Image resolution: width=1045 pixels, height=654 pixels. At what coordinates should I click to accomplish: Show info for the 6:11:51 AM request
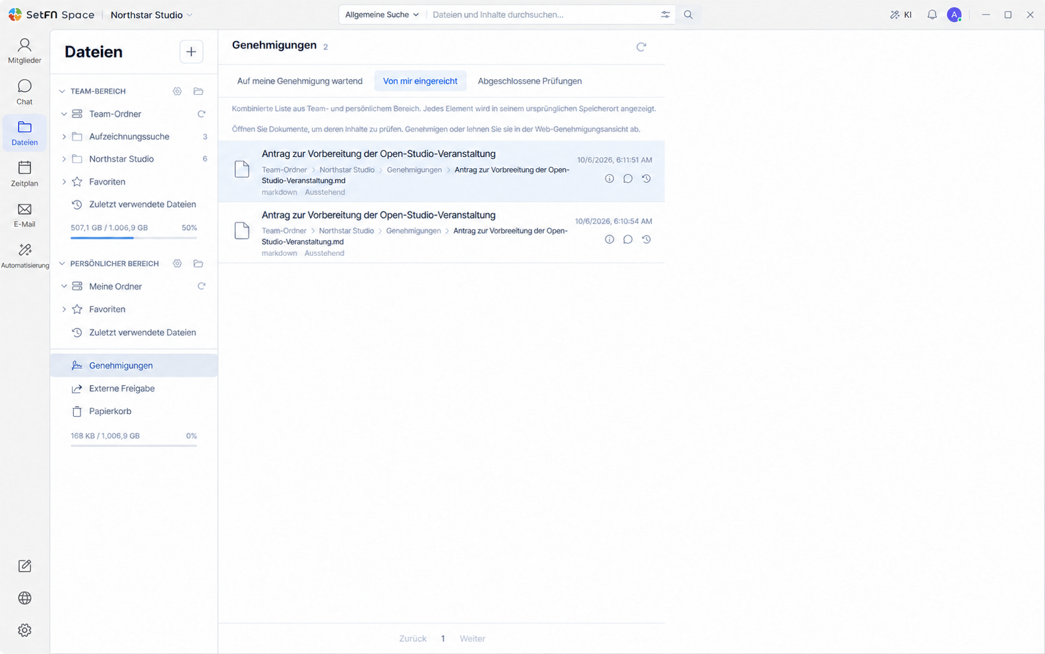609,179
